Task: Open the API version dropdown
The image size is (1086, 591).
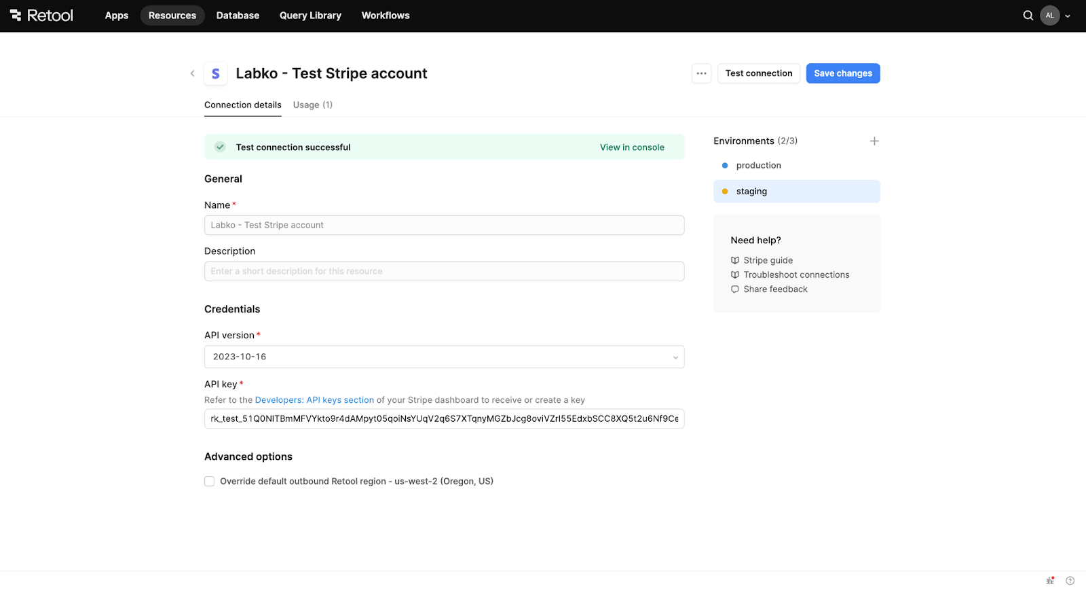Action: (x=444, y=357)
